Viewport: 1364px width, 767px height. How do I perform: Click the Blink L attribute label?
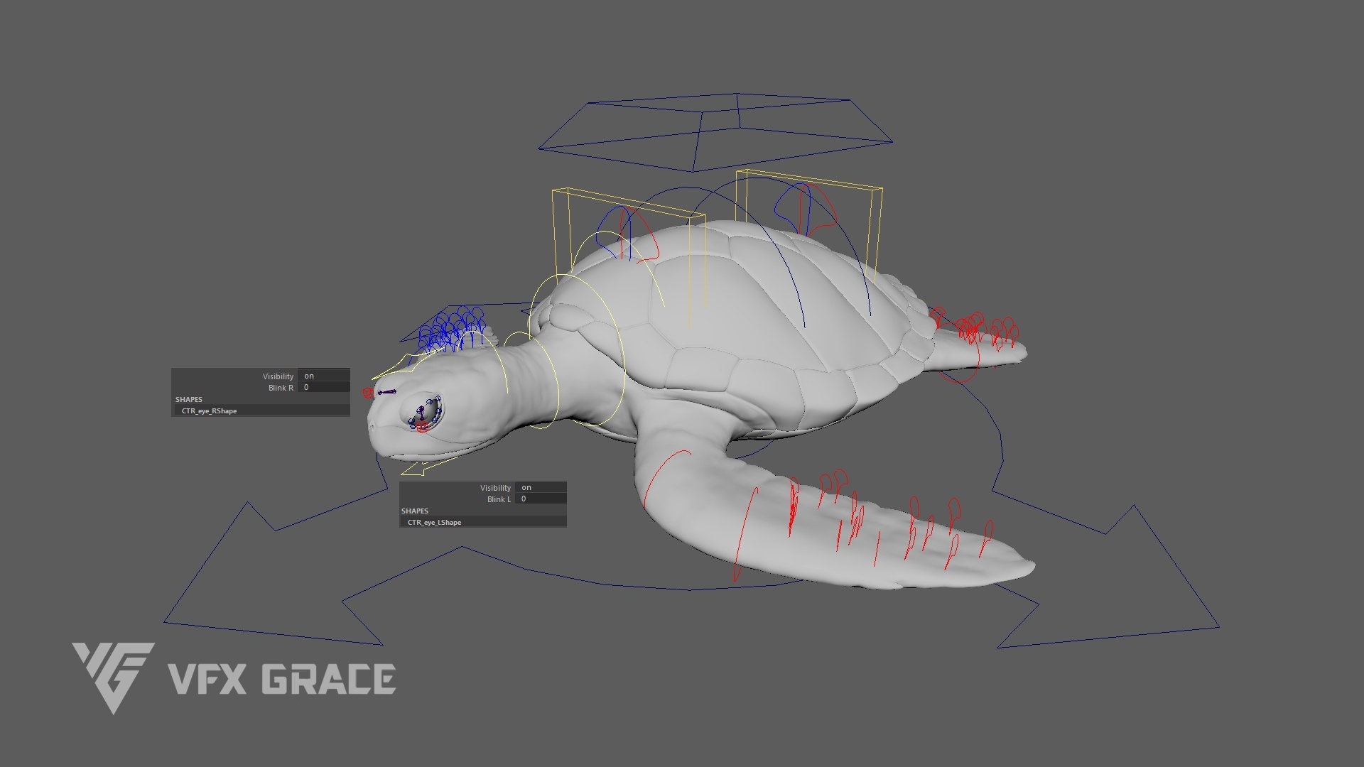499,499
